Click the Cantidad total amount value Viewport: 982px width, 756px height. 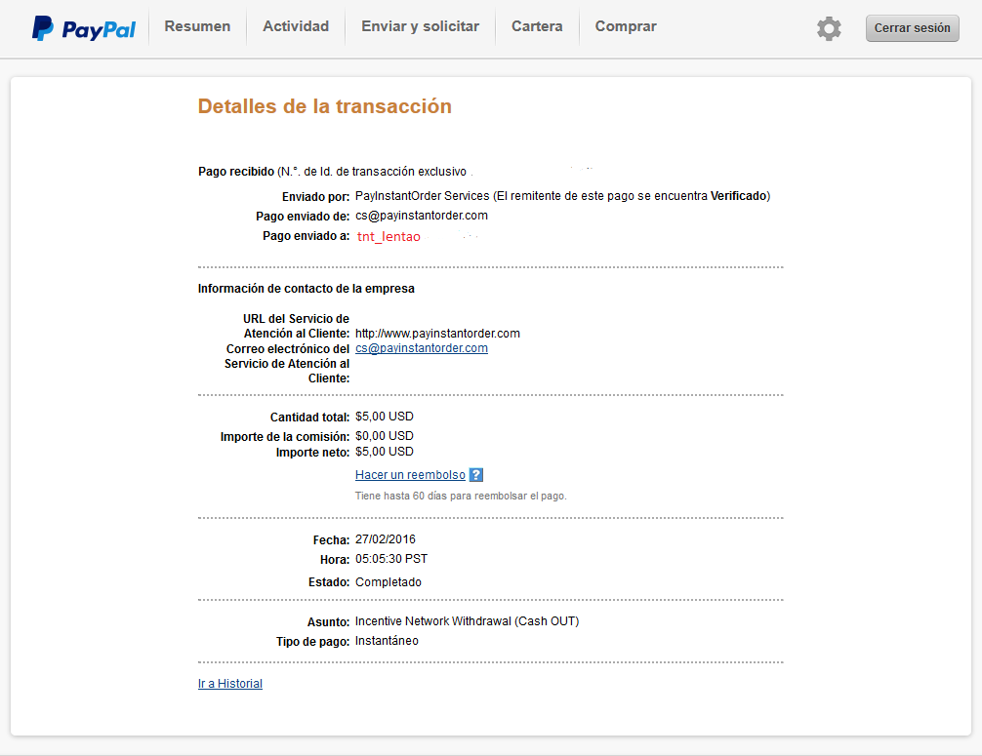tap(385, 417)
